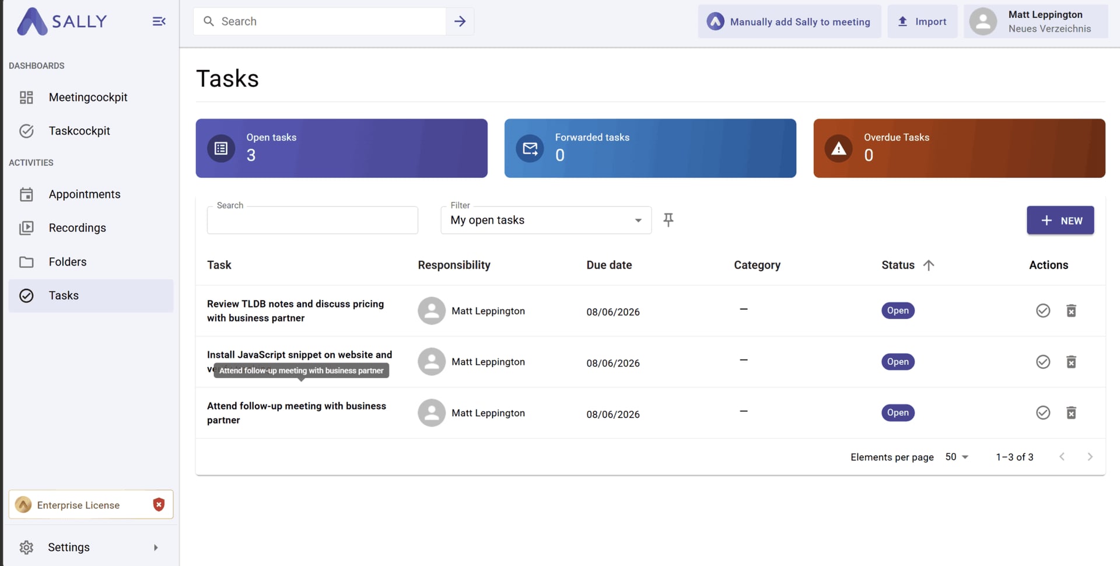Sort by Category column header
Viewport: 1120px width, 566px height.
point(757,265)
